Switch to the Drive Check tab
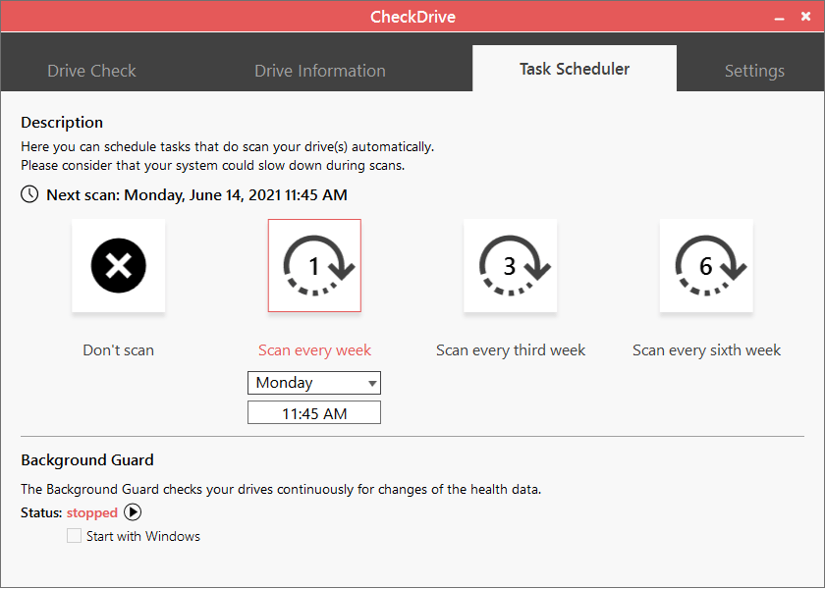 (x=91, y=71)
